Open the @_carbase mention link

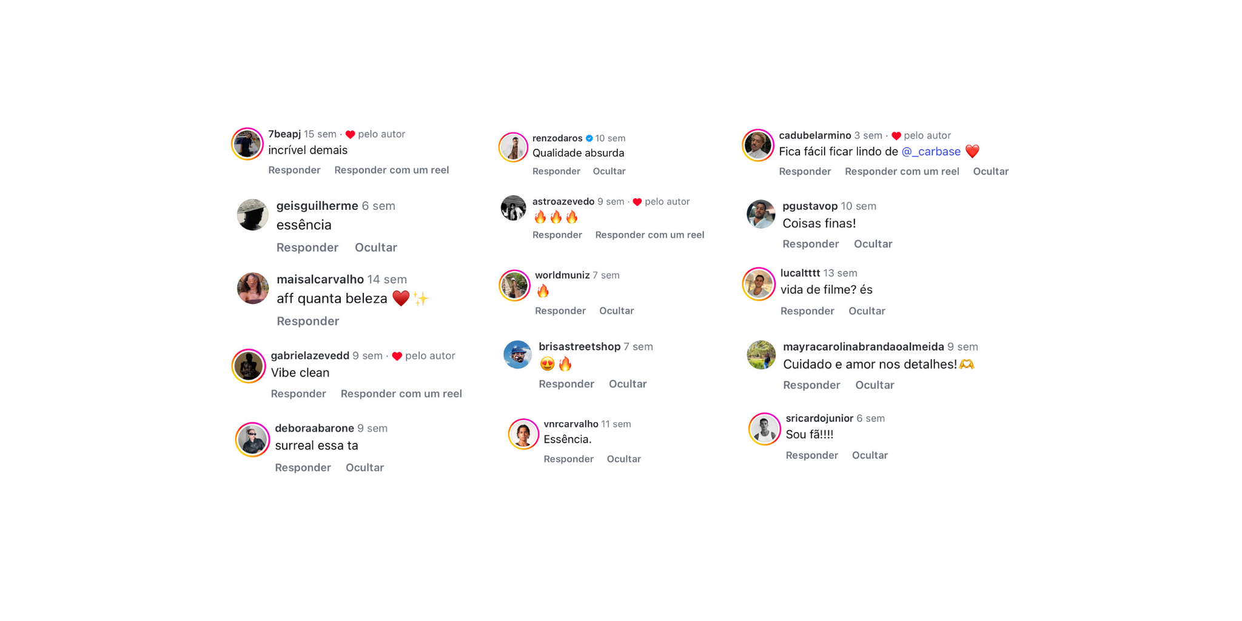931,152
